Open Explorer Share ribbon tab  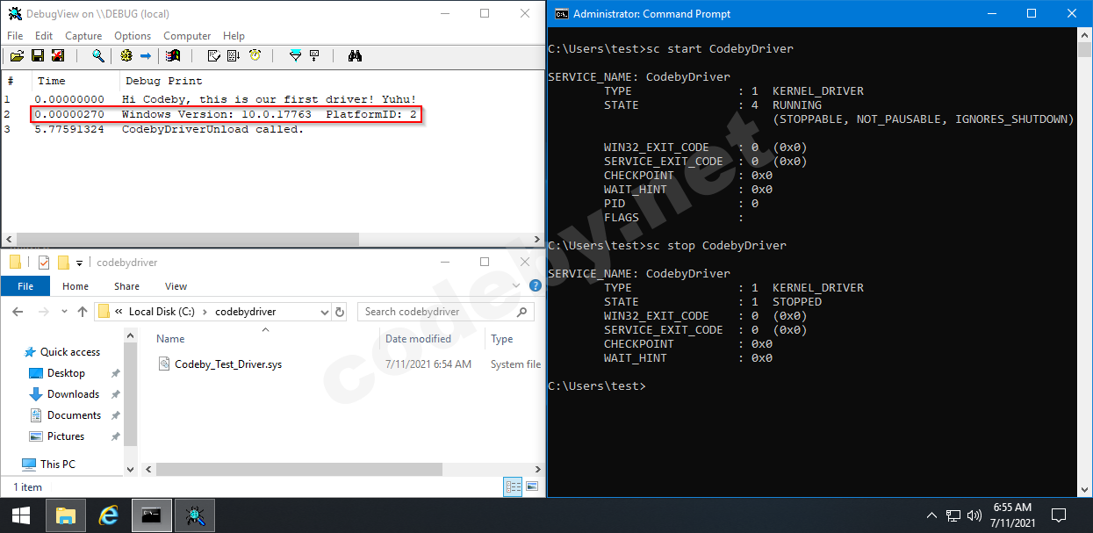coord(126,286)
